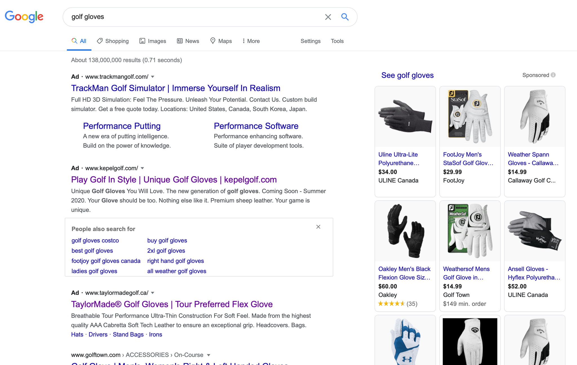Open the More menu
Screen dimensions: 577x365
(251, 41)
